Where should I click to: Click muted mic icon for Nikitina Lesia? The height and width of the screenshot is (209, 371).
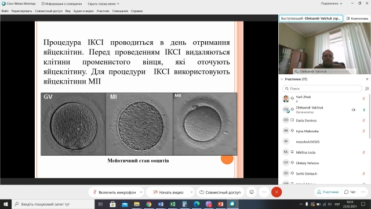click(363, 152)
